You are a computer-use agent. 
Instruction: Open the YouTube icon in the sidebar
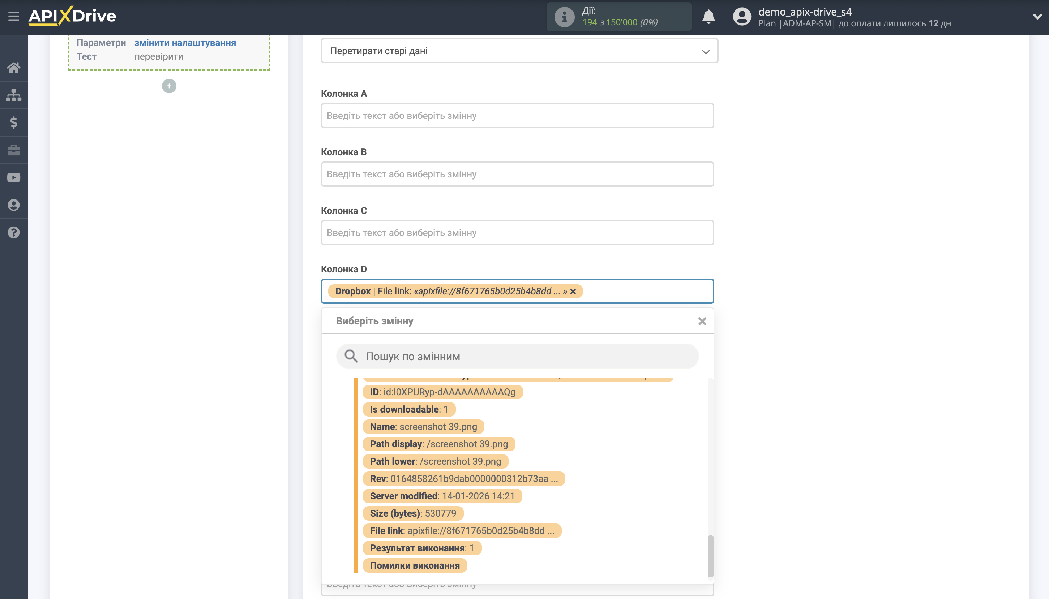tap(14, 177)
